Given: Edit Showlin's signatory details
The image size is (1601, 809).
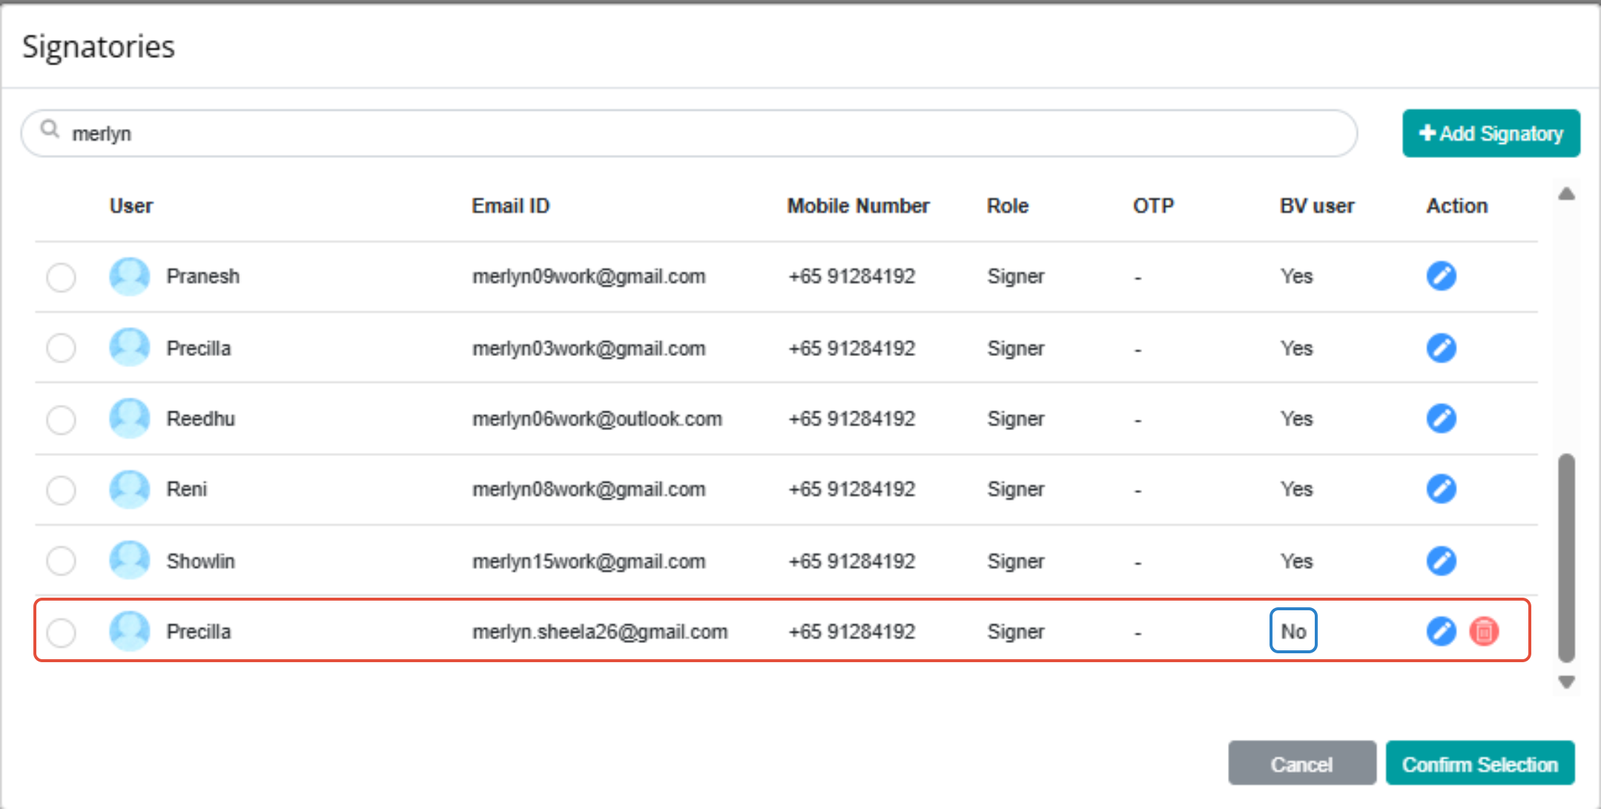Looking at the screenshot, I should [1441, 561].
